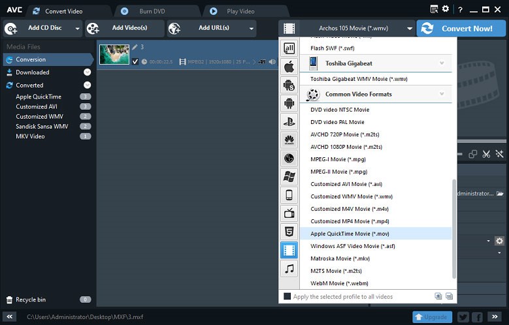
Task: Select the Android devices category icon
Action: pyautogui.click(x=289, y=104)
